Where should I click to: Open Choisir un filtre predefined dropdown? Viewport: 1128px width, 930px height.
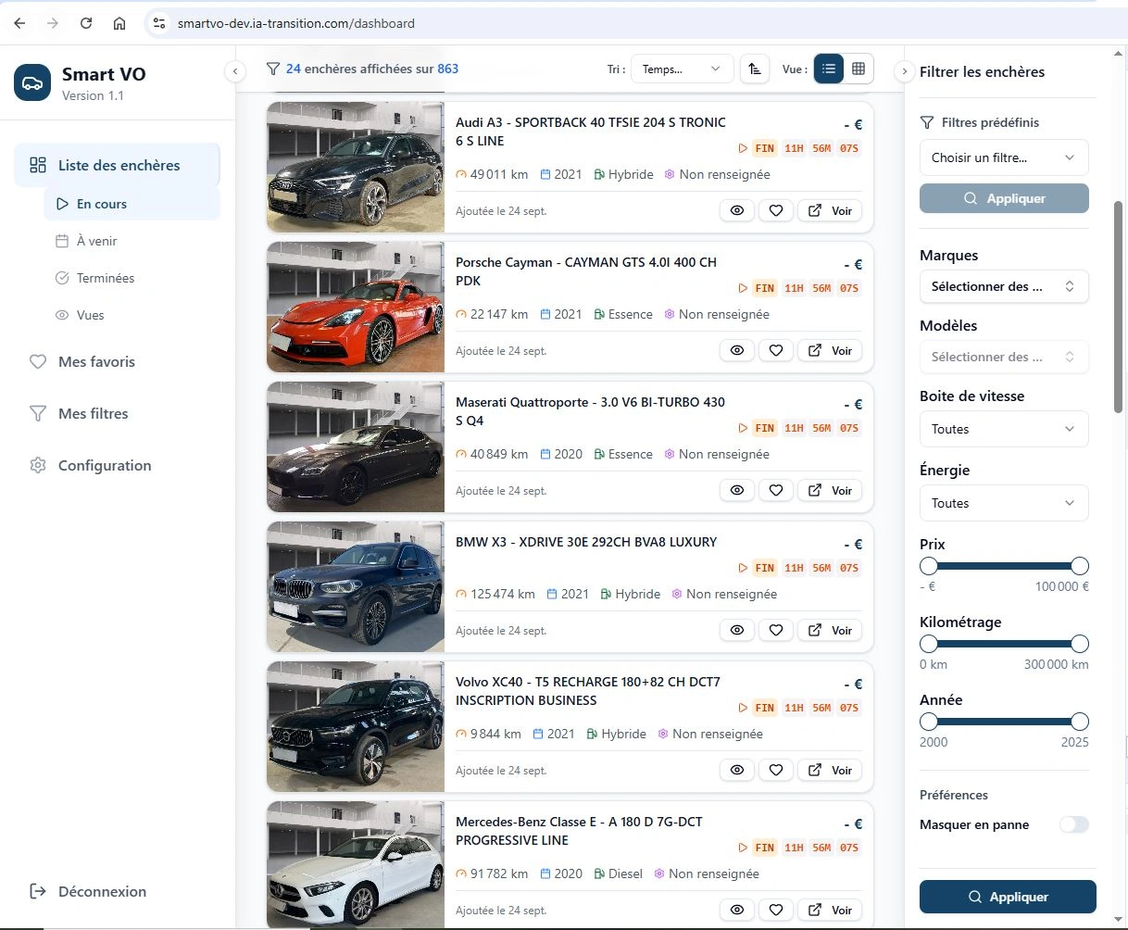coord(1004,157)
